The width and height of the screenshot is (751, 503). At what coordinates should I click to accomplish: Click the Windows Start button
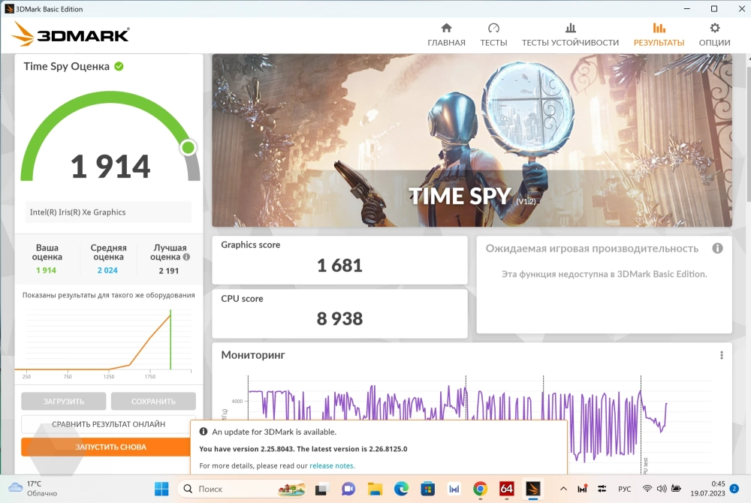click(161, 489)
